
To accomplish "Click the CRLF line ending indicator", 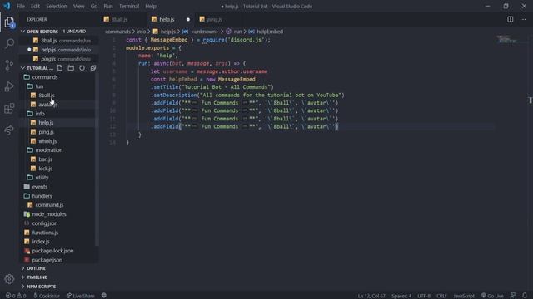I will [441, 296].
